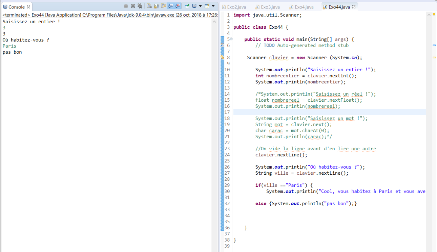Open the dropdown arrow next to Open Console
The image size is (437, 252).
pos(213,6)
